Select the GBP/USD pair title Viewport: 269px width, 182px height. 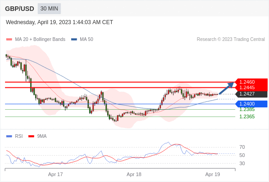tap(20, 9)
